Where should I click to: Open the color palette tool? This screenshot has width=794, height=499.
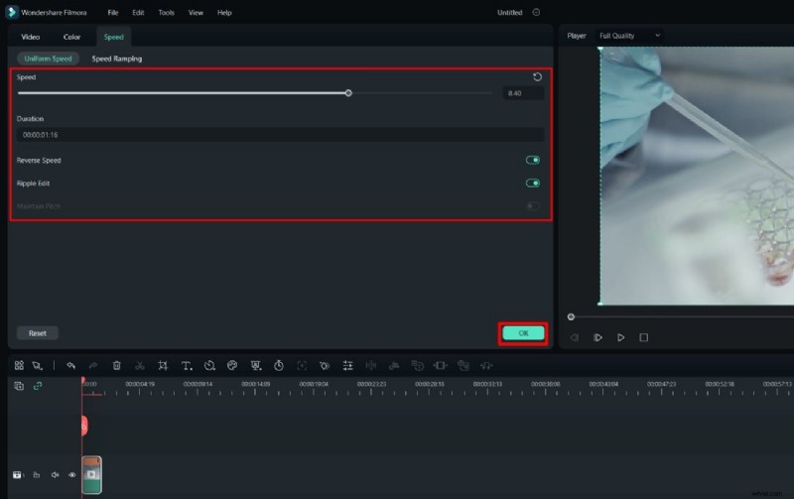click(x=232, y=365)
